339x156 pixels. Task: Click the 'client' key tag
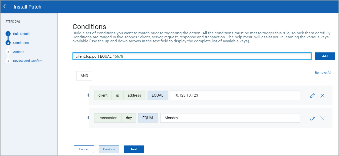[x=103, y=95]
